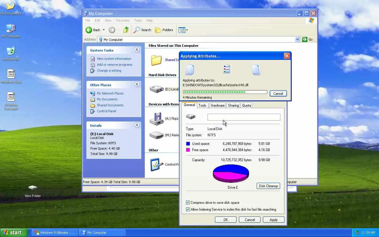Click the blue Used space swatch
379x237 pixels.
(188, 144)
